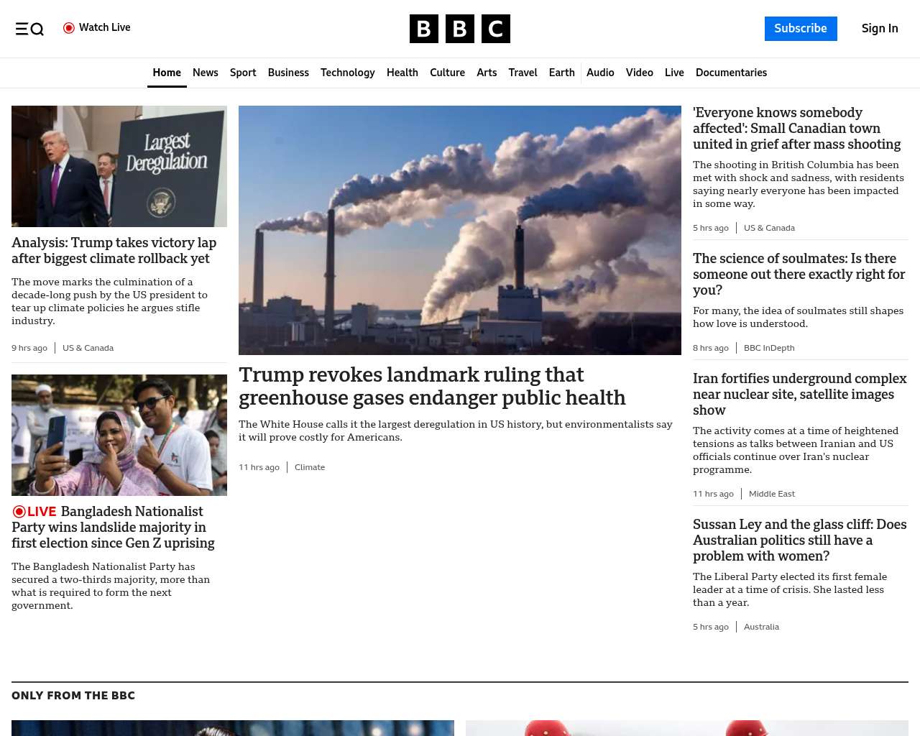Open the Bangladesh selfie voters photo
This screenshot has width=920, height=736.
pos(119,435)
